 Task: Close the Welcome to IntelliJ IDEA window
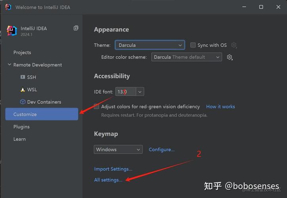tap(278, 7)
